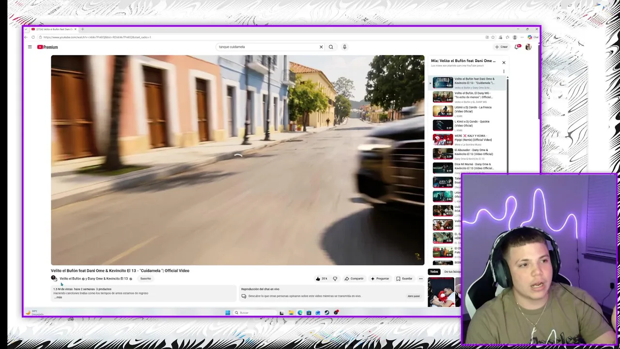The image size is (620, 349).
Task: Select the Todos filter chip
Action: click(x=434, y=272)
